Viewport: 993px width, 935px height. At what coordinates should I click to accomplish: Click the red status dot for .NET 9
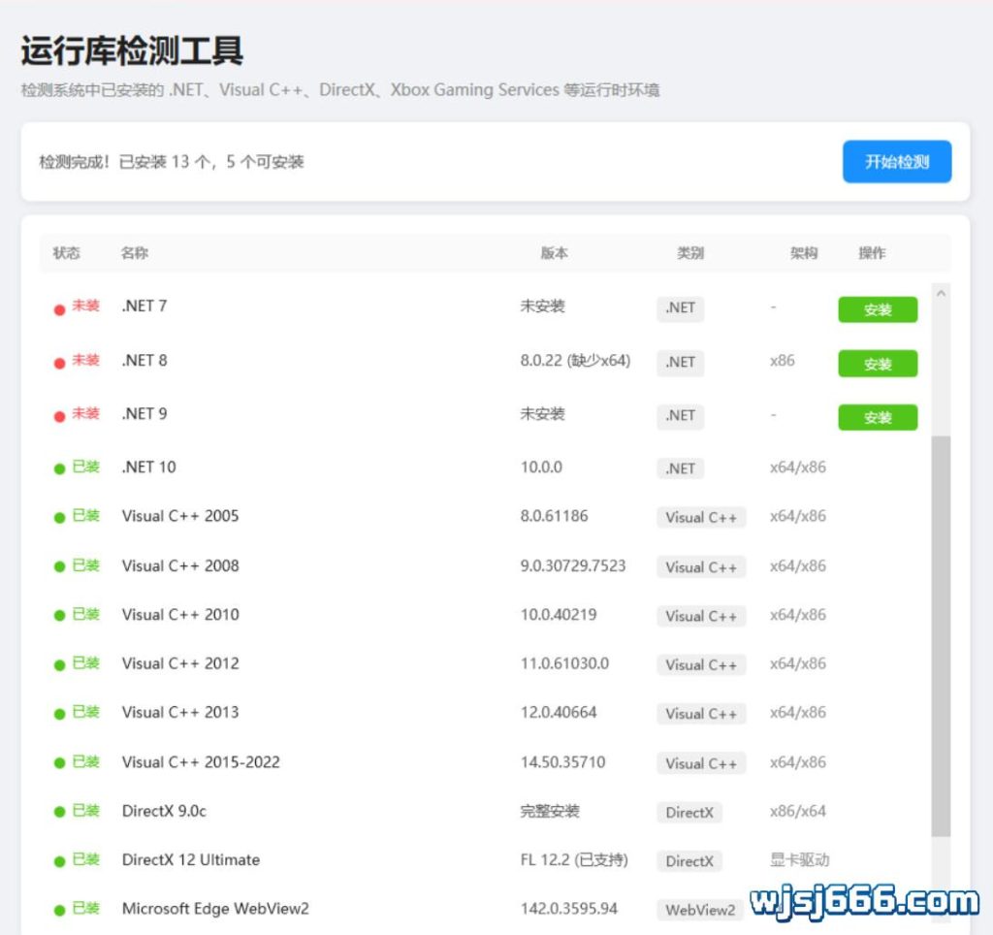(59, 416)
